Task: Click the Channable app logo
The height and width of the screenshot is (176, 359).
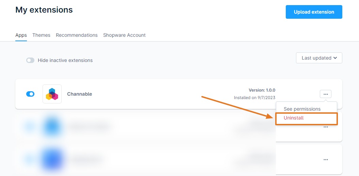Action: coord(52,94)
